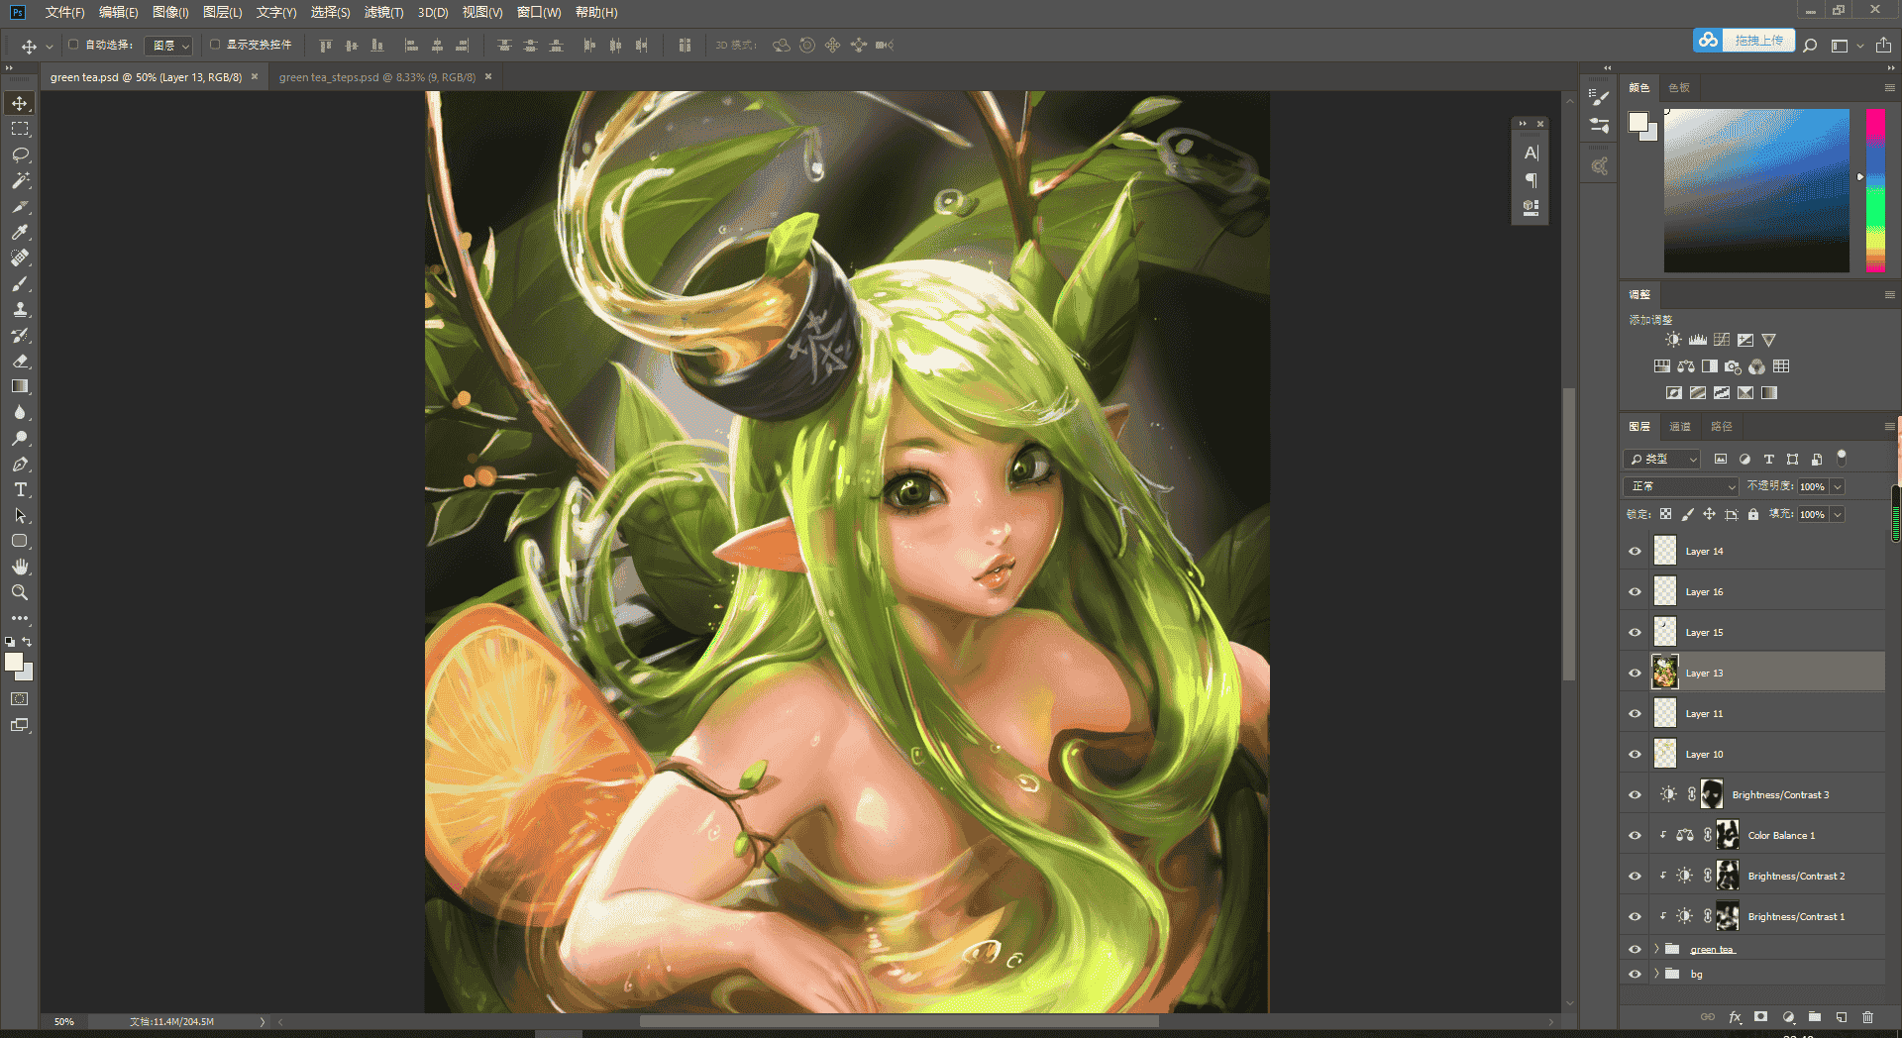Select the Brush tool
This screenshot has height=1038, width=1902.
(x=20, y=283)
